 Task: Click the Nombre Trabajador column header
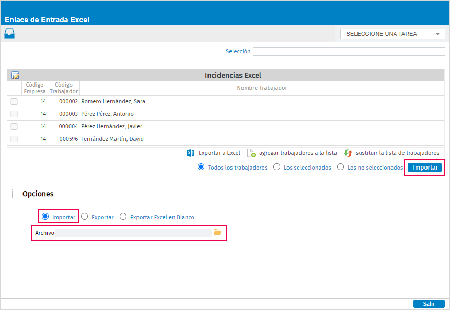[x=262, y=88]
